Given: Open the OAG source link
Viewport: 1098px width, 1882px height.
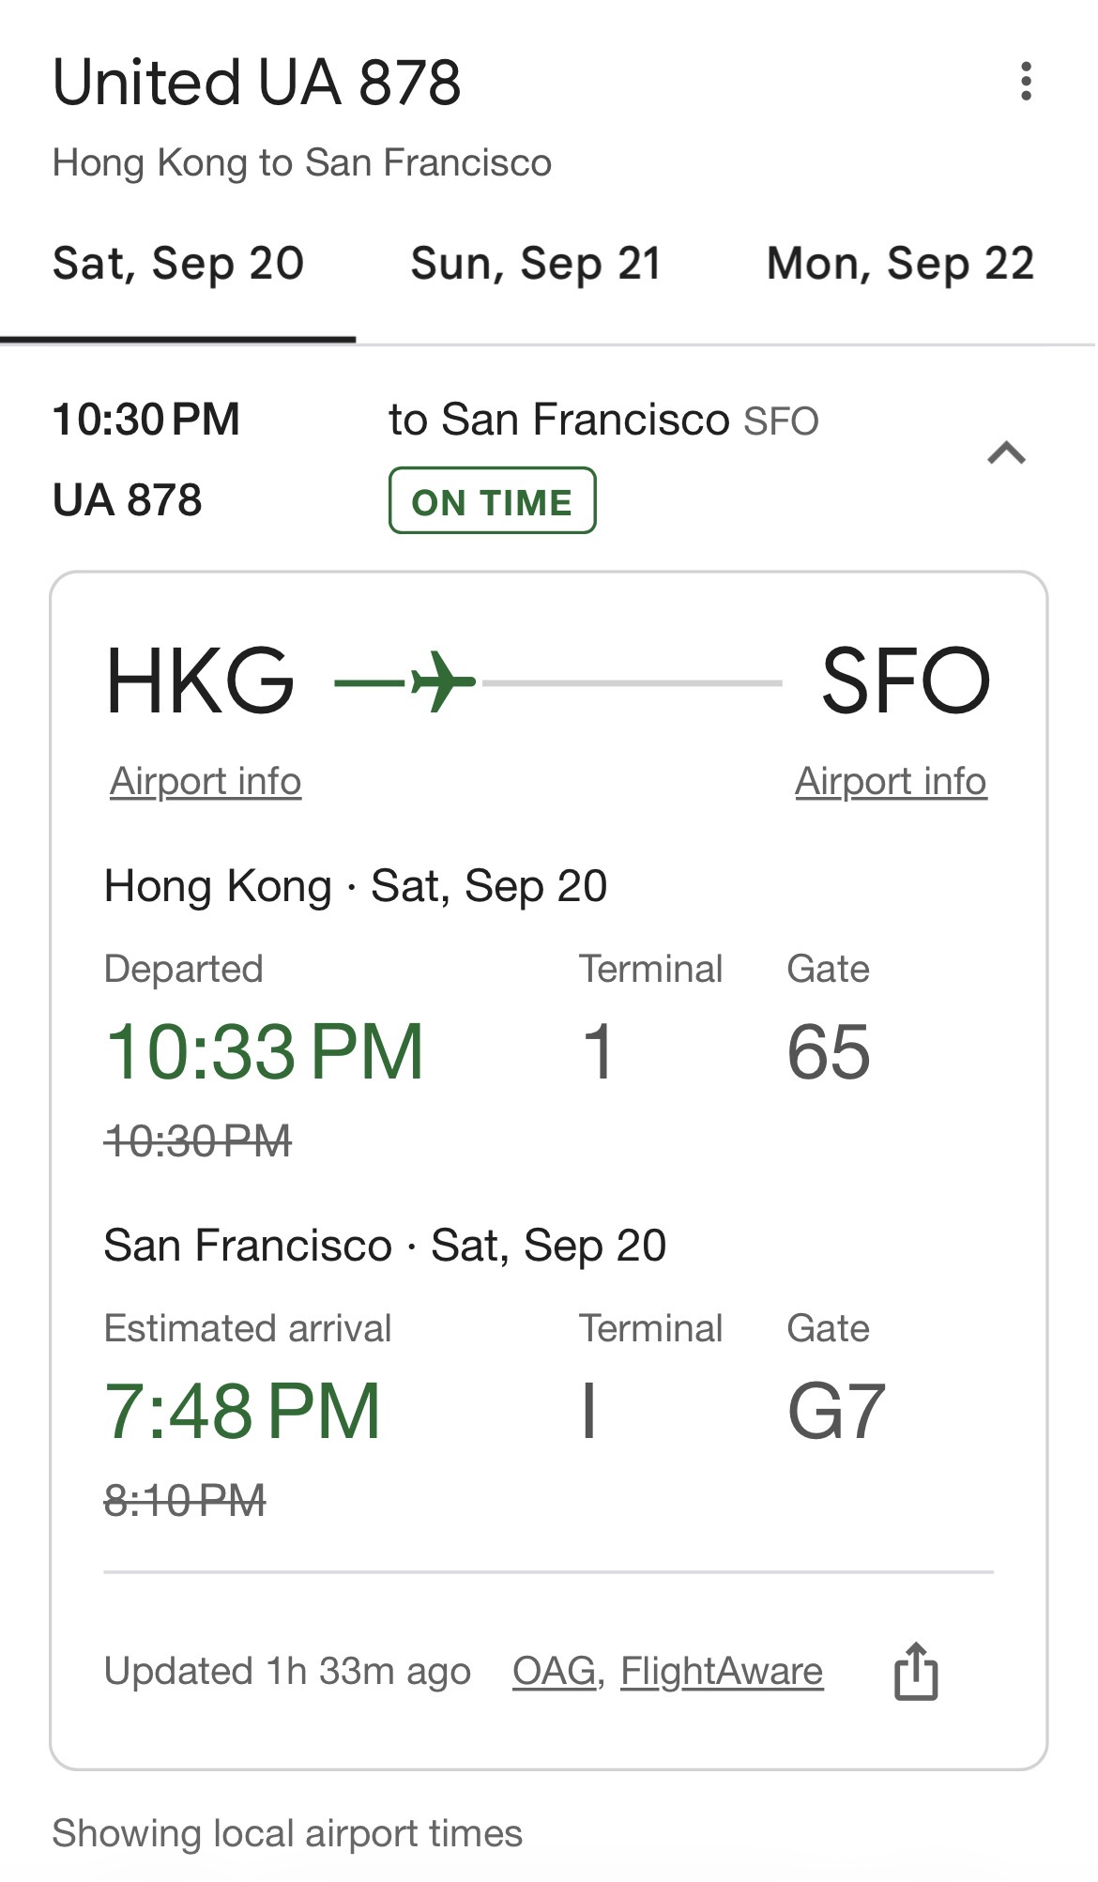Looking at the screenshot, I should [x=554, y=1671].
